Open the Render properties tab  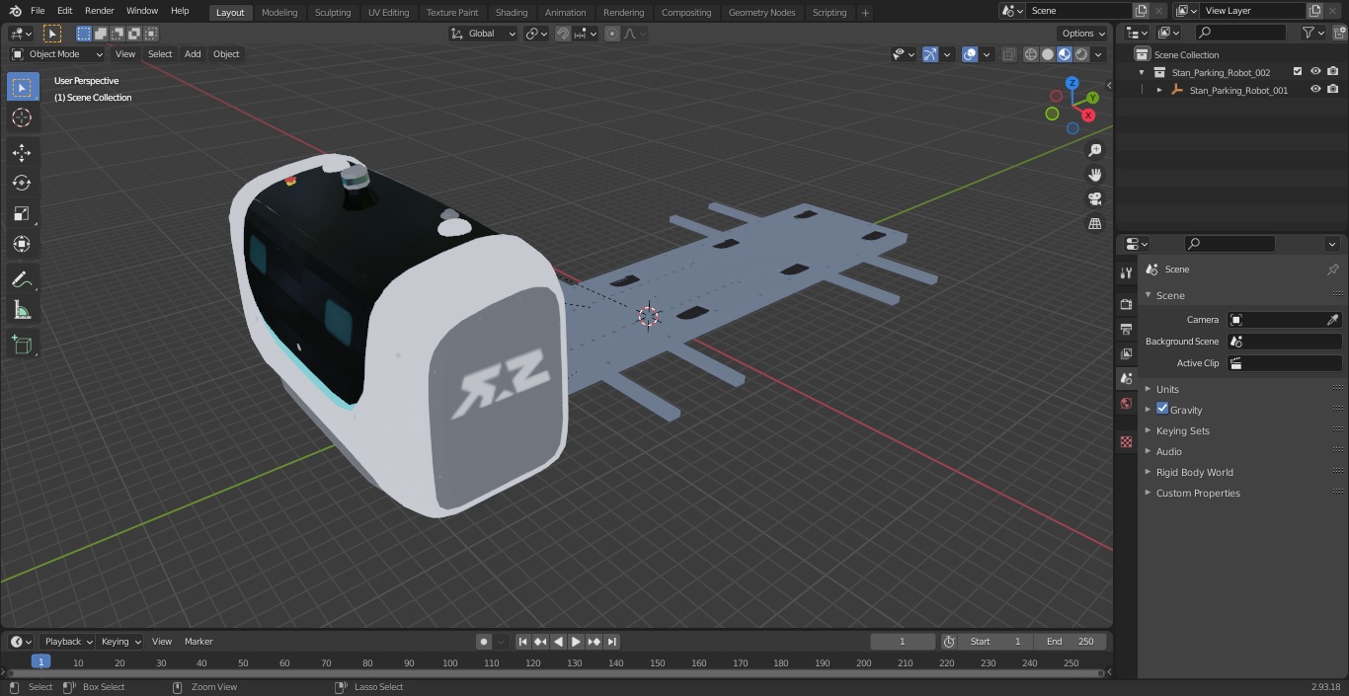pyautogui.click(x=1126, y=304)
